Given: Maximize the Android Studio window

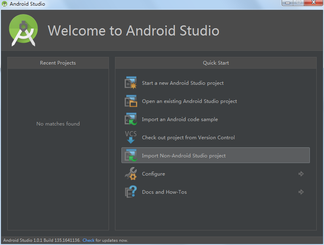Looking at the screenshot, I should point(299,3).
